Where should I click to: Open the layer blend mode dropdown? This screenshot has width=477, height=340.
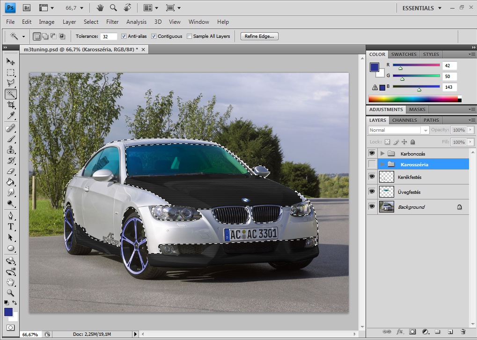(x=398, y=130)
